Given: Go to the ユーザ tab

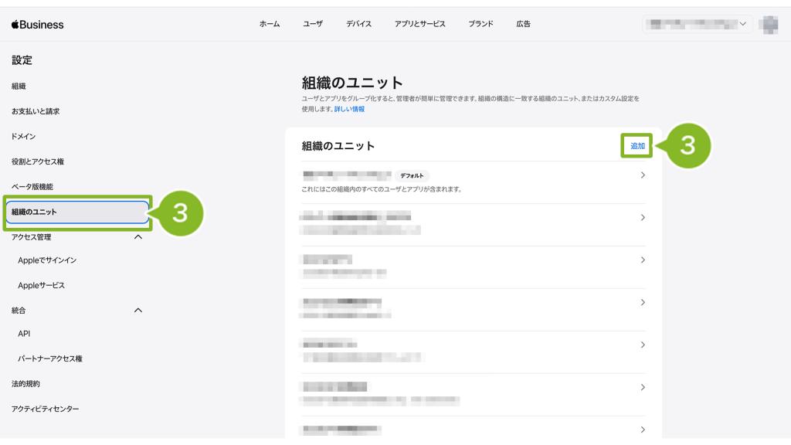Looking at the screenshot, I should (313, 24).
